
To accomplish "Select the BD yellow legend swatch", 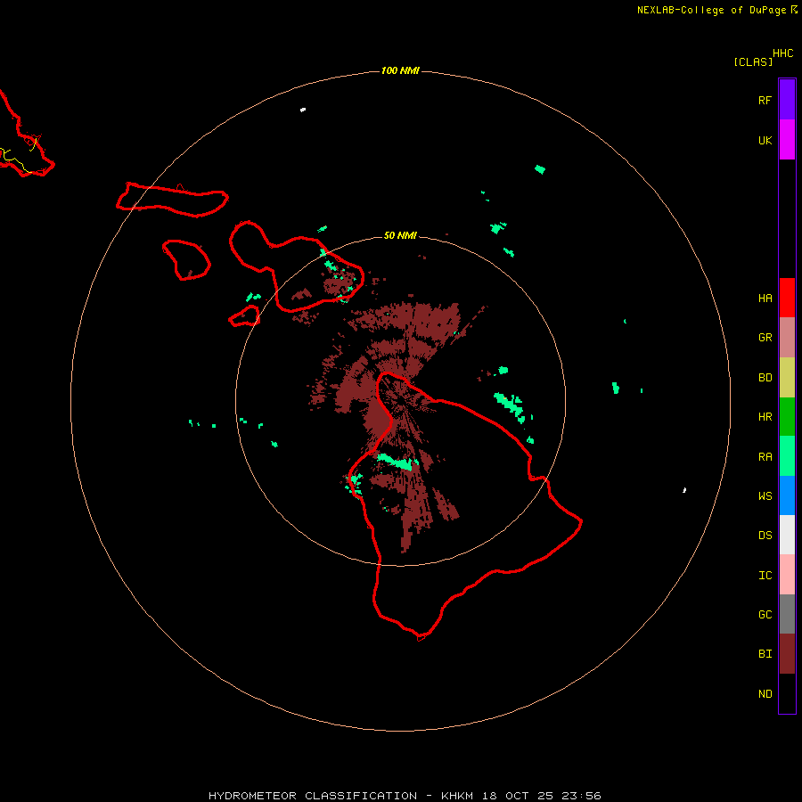I will (x=787, y=378).
